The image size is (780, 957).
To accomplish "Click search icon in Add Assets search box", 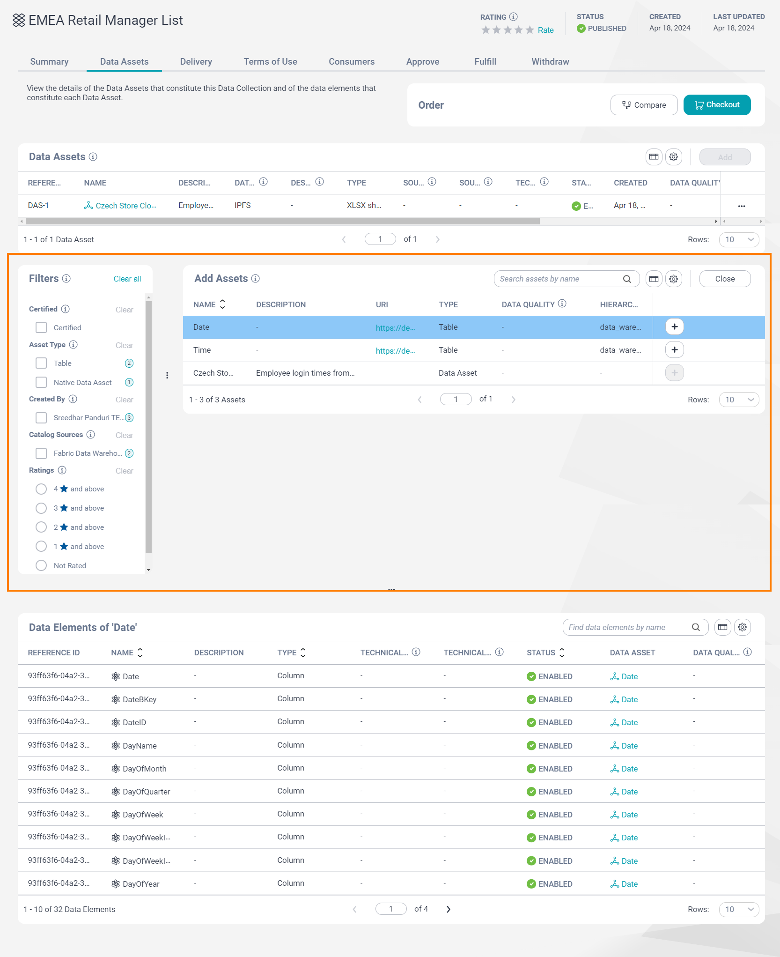I will click(x=627, y=279).
